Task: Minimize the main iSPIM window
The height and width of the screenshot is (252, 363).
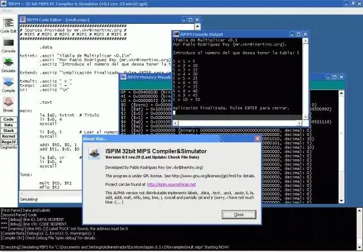Action: coord(347,3)
